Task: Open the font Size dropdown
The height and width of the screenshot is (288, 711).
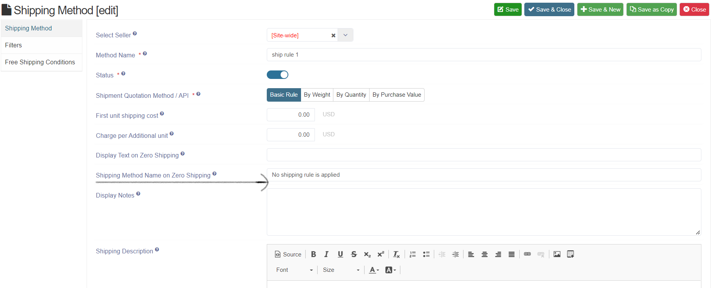Action: (x=341, y=270)
